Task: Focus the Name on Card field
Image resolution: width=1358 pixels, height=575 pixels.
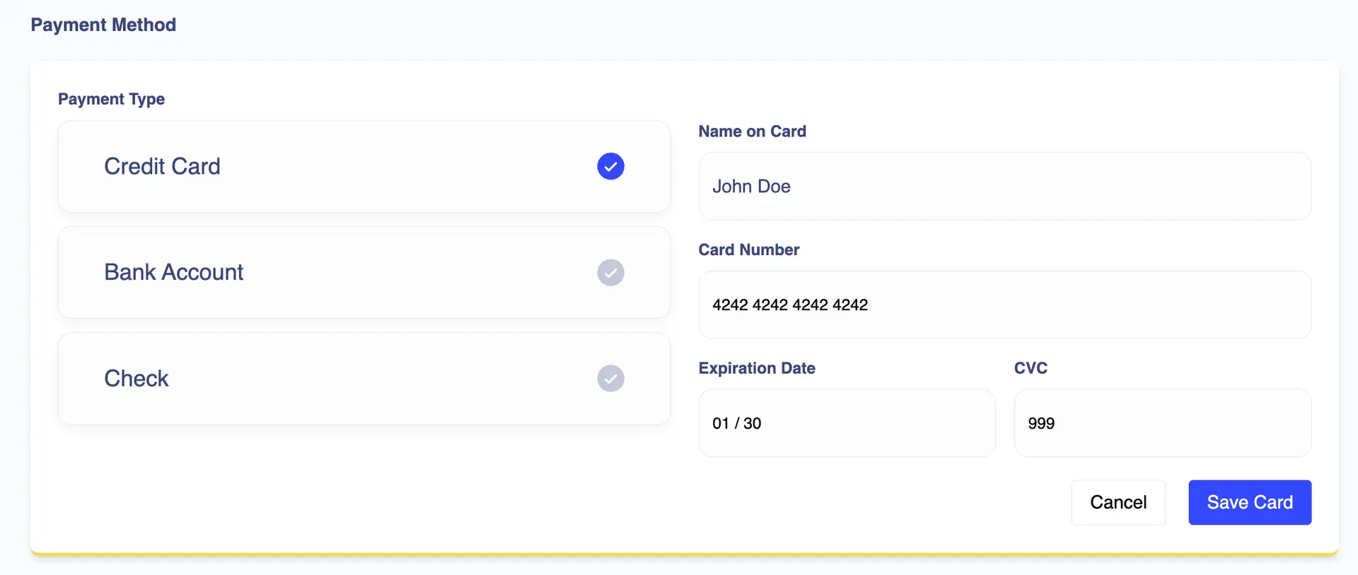Action: 1004,186
